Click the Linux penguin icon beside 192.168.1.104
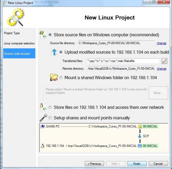The height and width of the screenshot is (169, 172). [x=43, y=146]
